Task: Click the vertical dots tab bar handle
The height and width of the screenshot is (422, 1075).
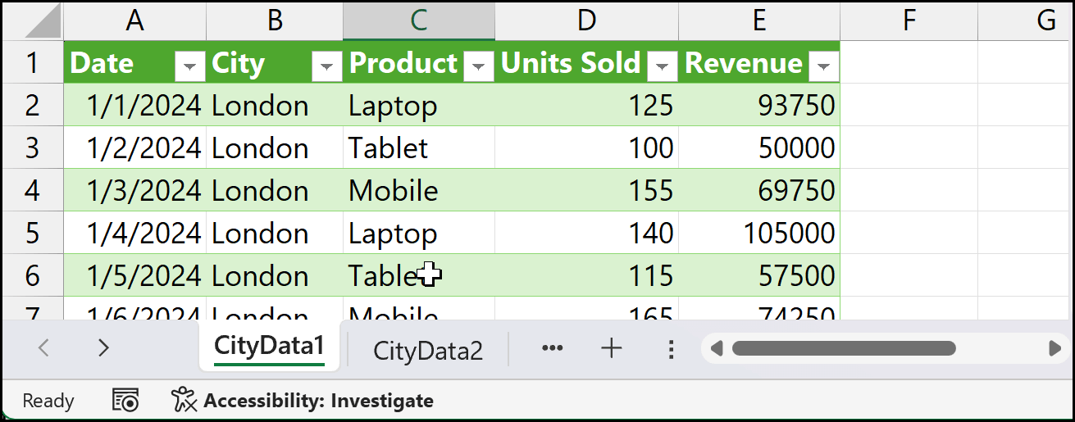Action: 671,350
